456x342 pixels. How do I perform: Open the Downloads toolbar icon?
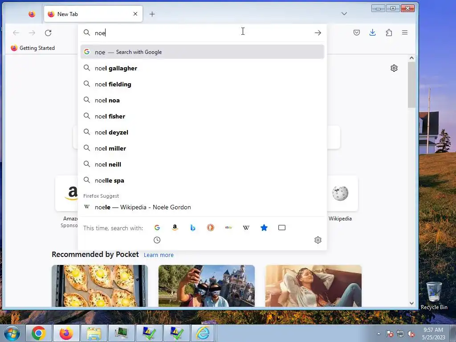pos(373,33)
